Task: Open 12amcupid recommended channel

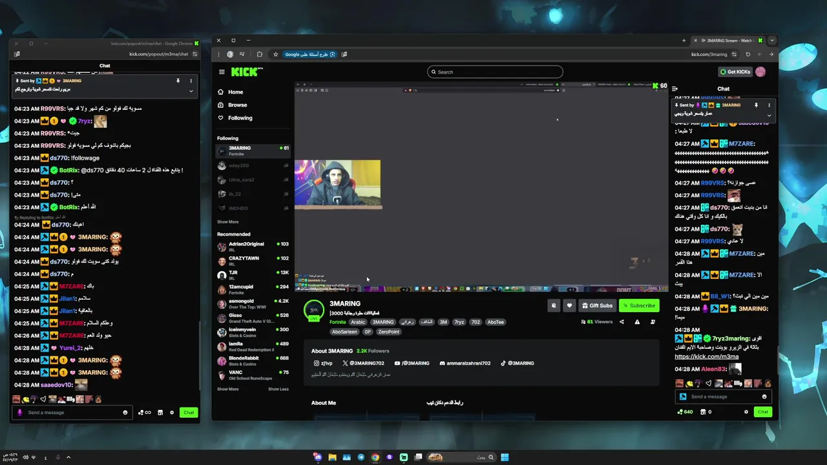Action: click(x=253, y=289)
